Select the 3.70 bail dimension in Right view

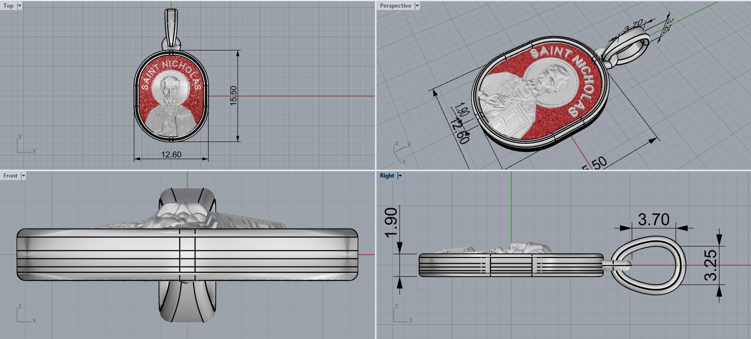click(654, 219)
